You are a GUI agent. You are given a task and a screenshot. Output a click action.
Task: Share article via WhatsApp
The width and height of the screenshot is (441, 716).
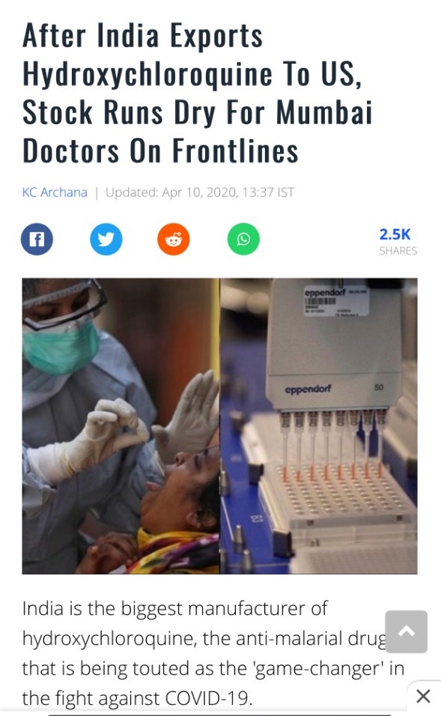[243, 239]
